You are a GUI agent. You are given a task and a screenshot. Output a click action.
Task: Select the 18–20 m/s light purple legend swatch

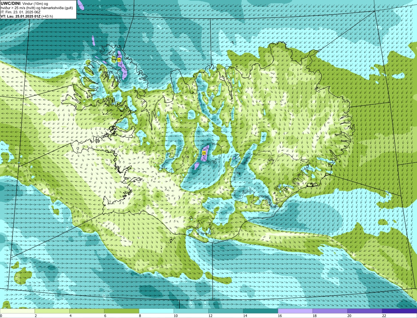[330, 311]
